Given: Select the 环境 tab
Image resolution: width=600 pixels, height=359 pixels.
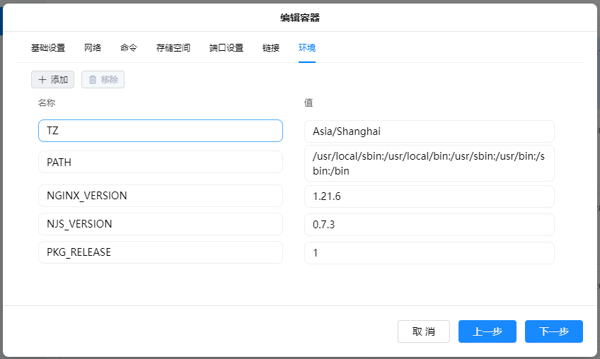Looking at the screenshot, I should [307, 48].
